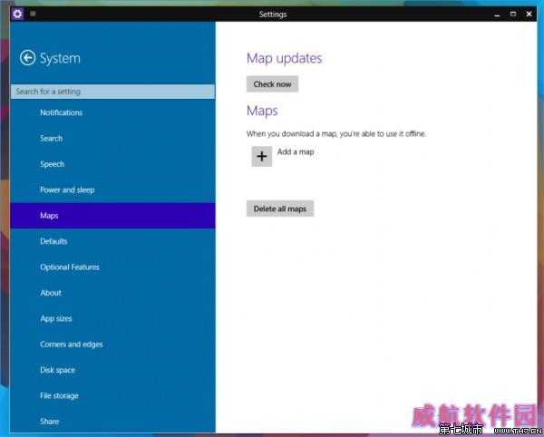
Task: Open Defaults settings
Action: point(112,241)
